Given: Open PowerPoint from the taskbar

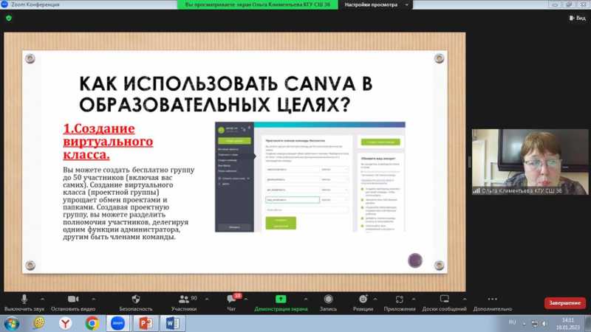Looking at the screenshot, I should (x=146, y=323).
